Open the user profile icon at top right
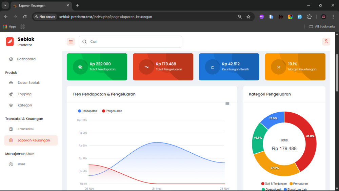Screen dimensions: 339x191 pyautogui.click(x=326, y=41)
